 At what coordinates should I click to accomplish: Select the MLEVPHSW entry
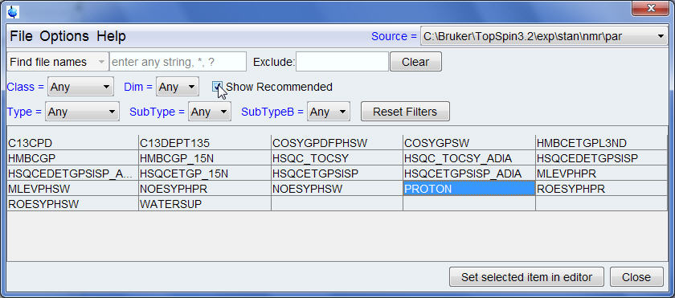73,188
